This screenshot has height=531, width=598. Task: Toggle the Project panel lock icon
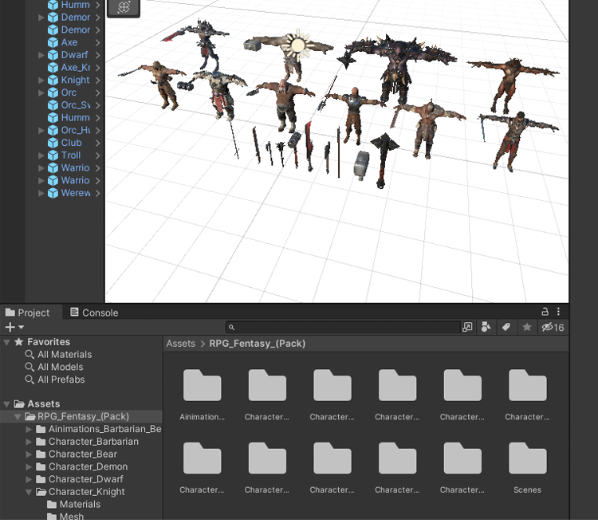pos(545,313)
